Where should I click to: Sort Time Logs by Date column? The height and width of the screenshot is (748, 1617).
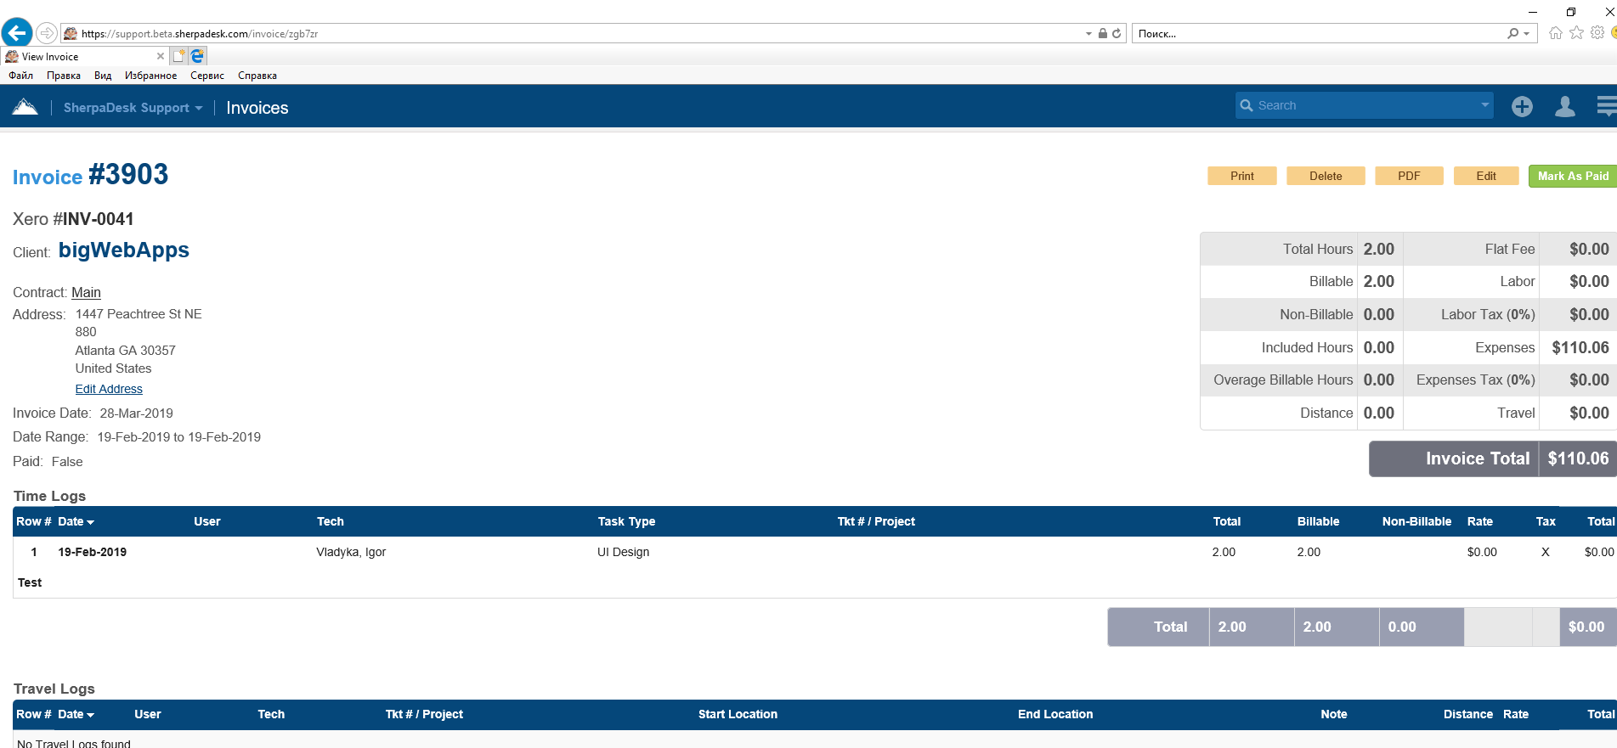(76, 521)
